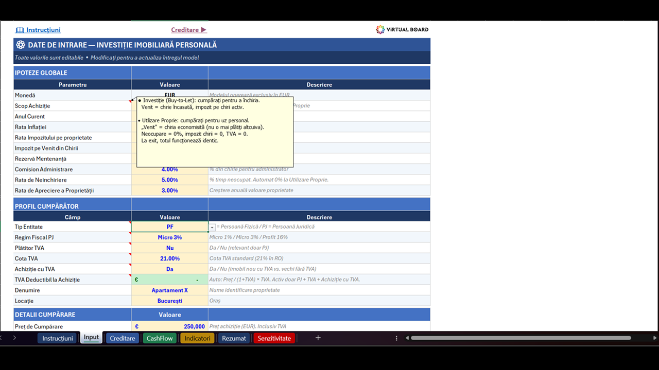Open the Tip Entitate dropdown arrow
The height and width of the screenshot is (370, 659).
click(x=212, y=227)
